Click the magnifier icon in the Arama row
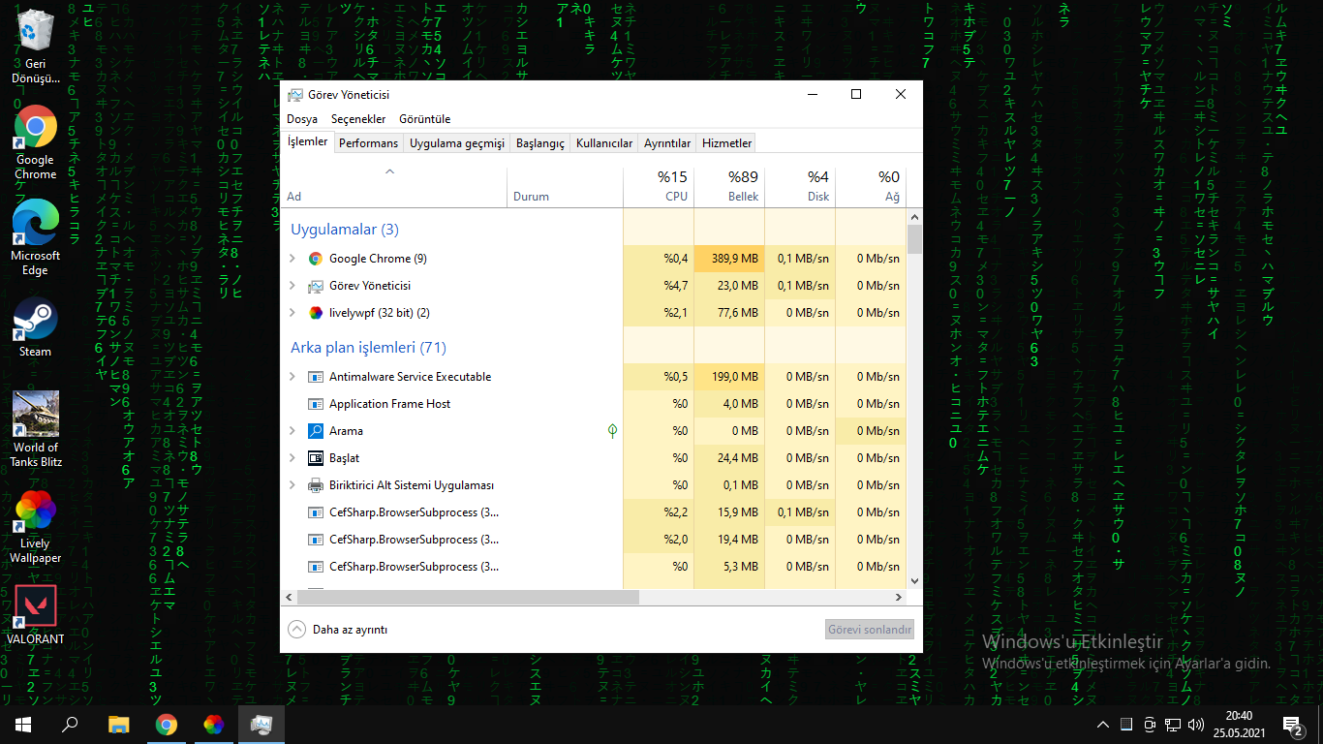Screen dimensions: 1323x744 (315, 431)
